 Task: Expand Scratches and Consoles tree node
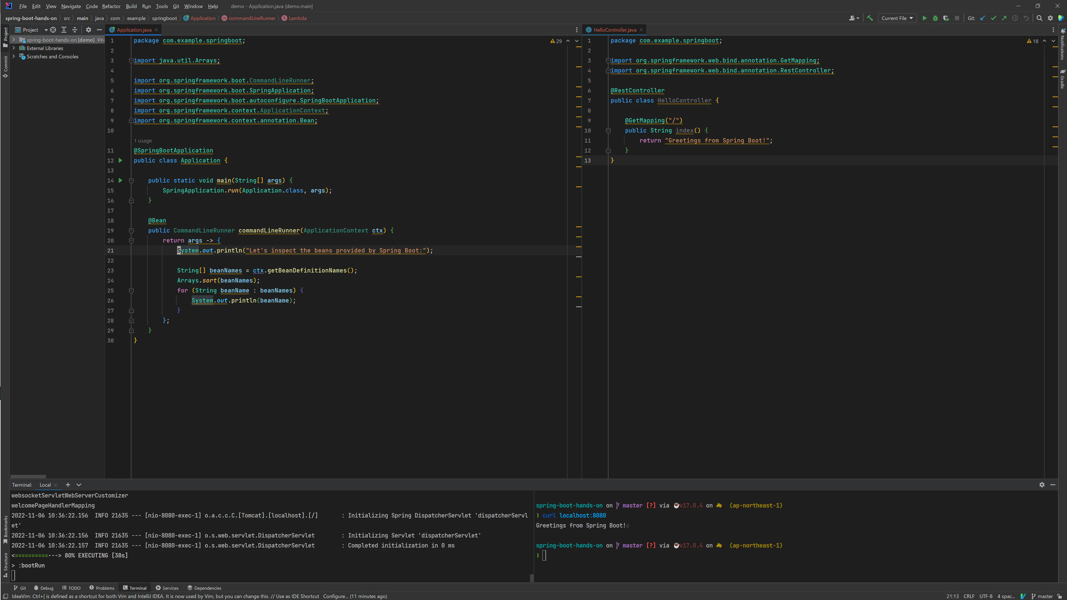click(x=14, y=56)
